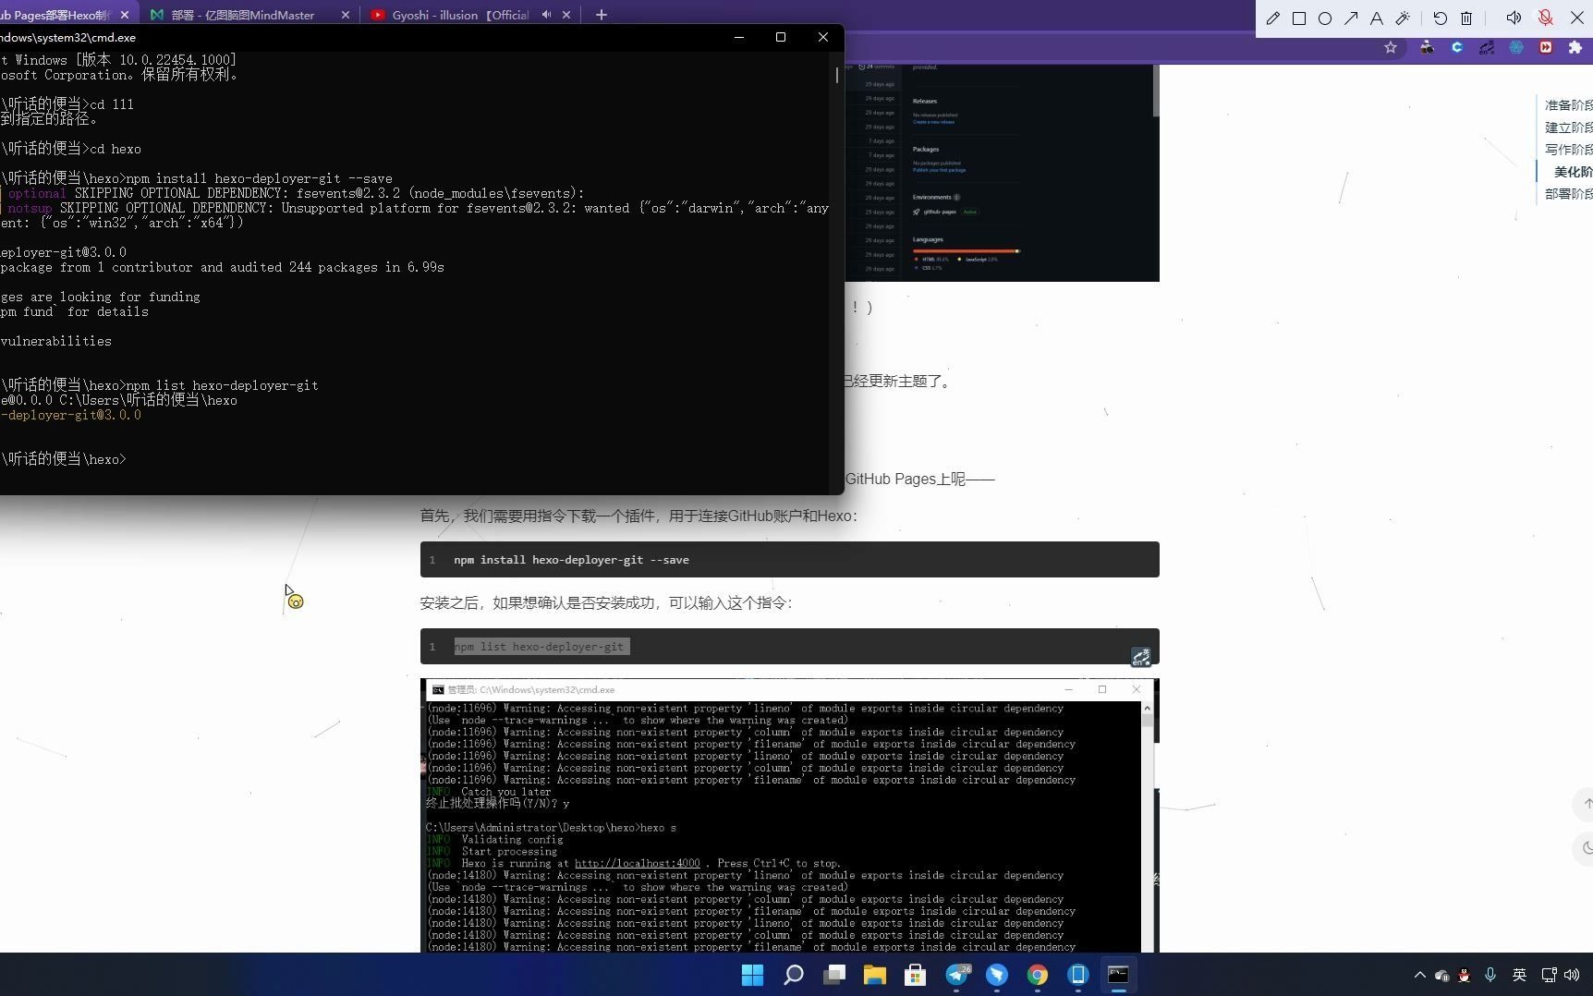Select the magic wand highlighter tool
The height and width of the screenshot is (996, 1593).
click(1403, 18)
